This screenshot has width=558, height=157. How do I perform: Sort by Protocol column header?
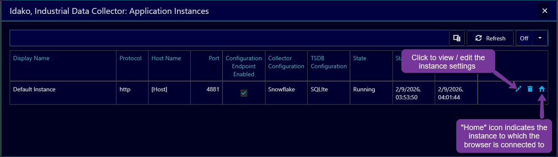130,59
